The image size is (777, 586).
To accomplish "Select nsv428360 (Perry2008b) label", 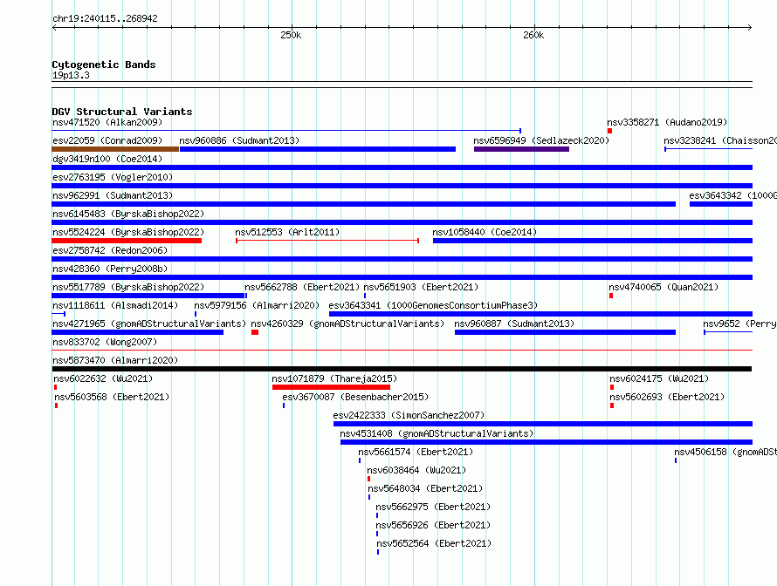I will (110, 269).
